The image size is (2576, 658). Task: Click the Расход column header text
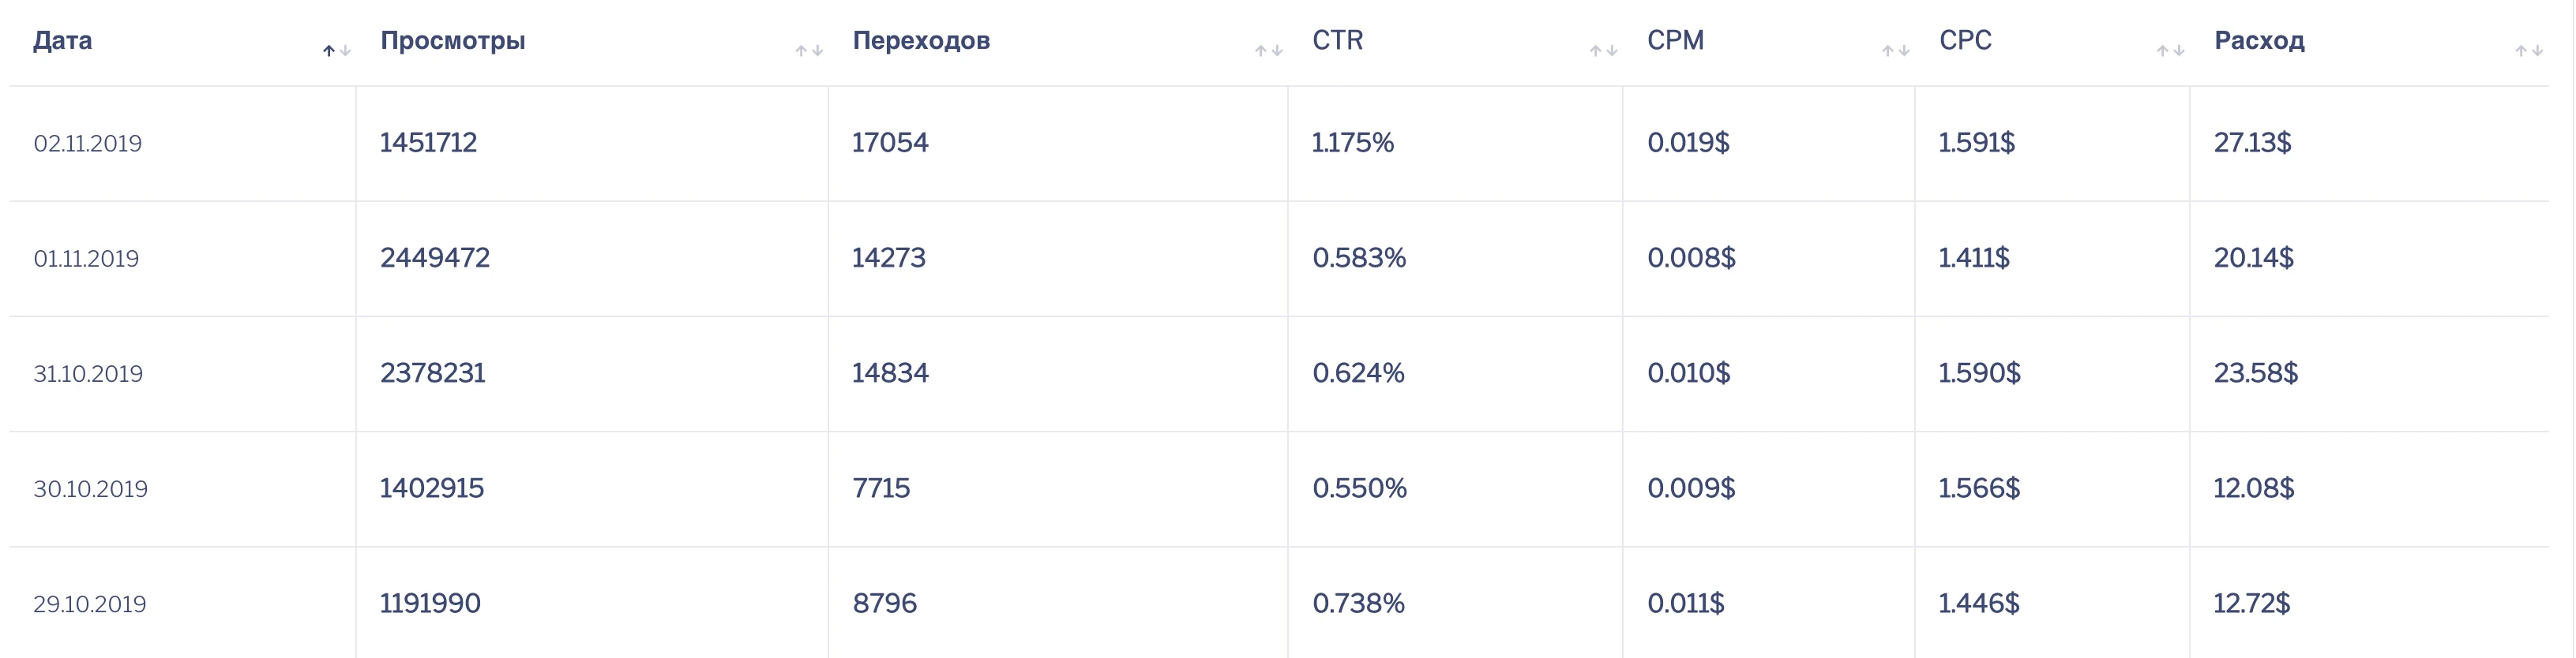point(2259,41)
